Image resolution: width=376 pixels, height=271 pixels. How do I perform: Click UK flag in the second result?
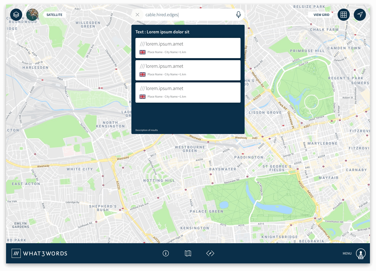[143, 74]
